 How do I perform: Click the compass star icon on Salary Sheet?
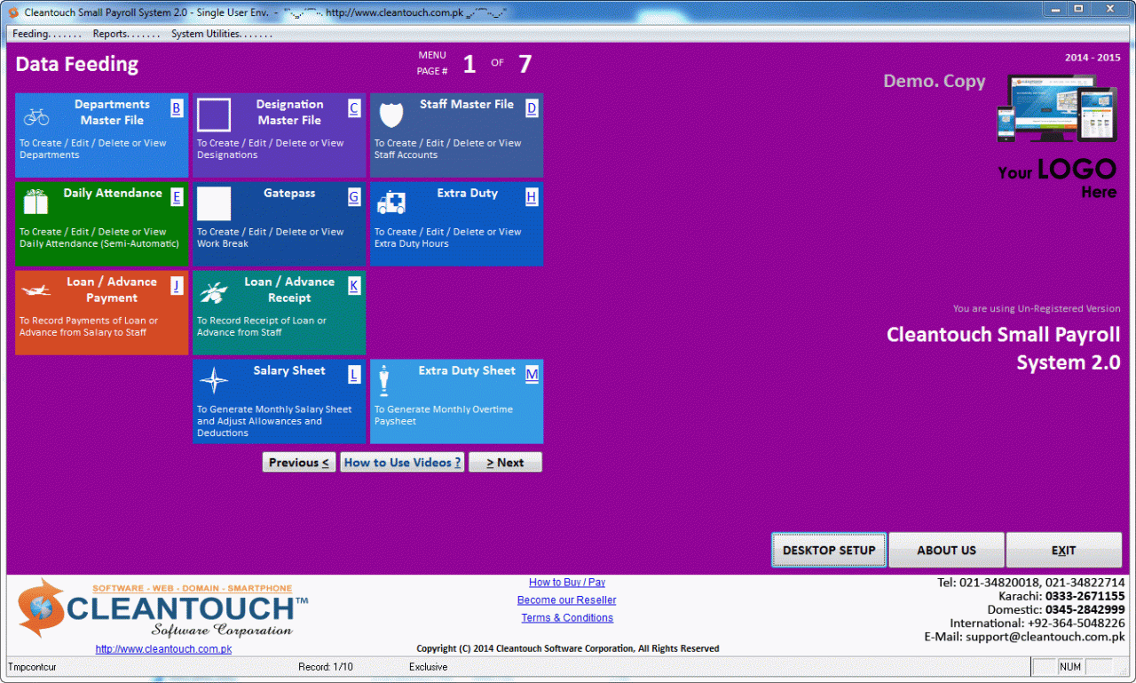[x=214, y=381]
